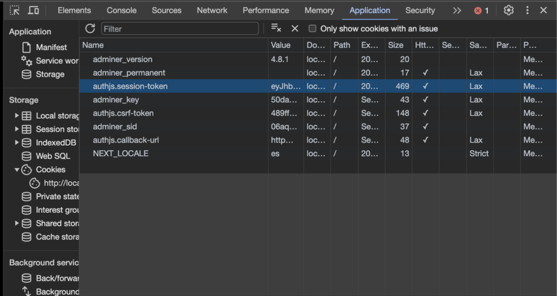Screen dimensions: 557x296
Task: Select the authjs.csrf-token cookie row
Action: [318, 113]
